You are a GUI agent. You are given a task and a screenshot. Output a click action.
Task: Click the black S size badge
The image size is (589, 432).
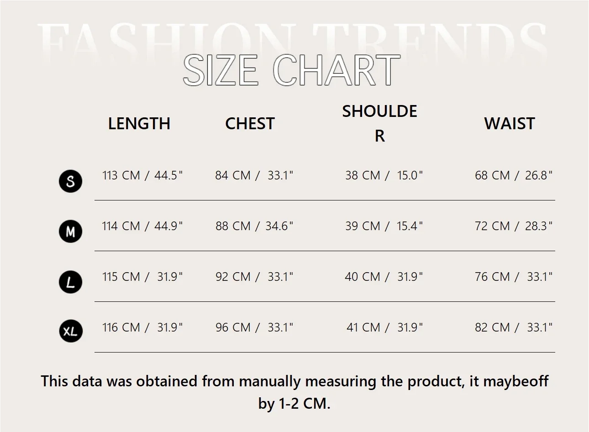pyautogui.click(x=70, y=181)
